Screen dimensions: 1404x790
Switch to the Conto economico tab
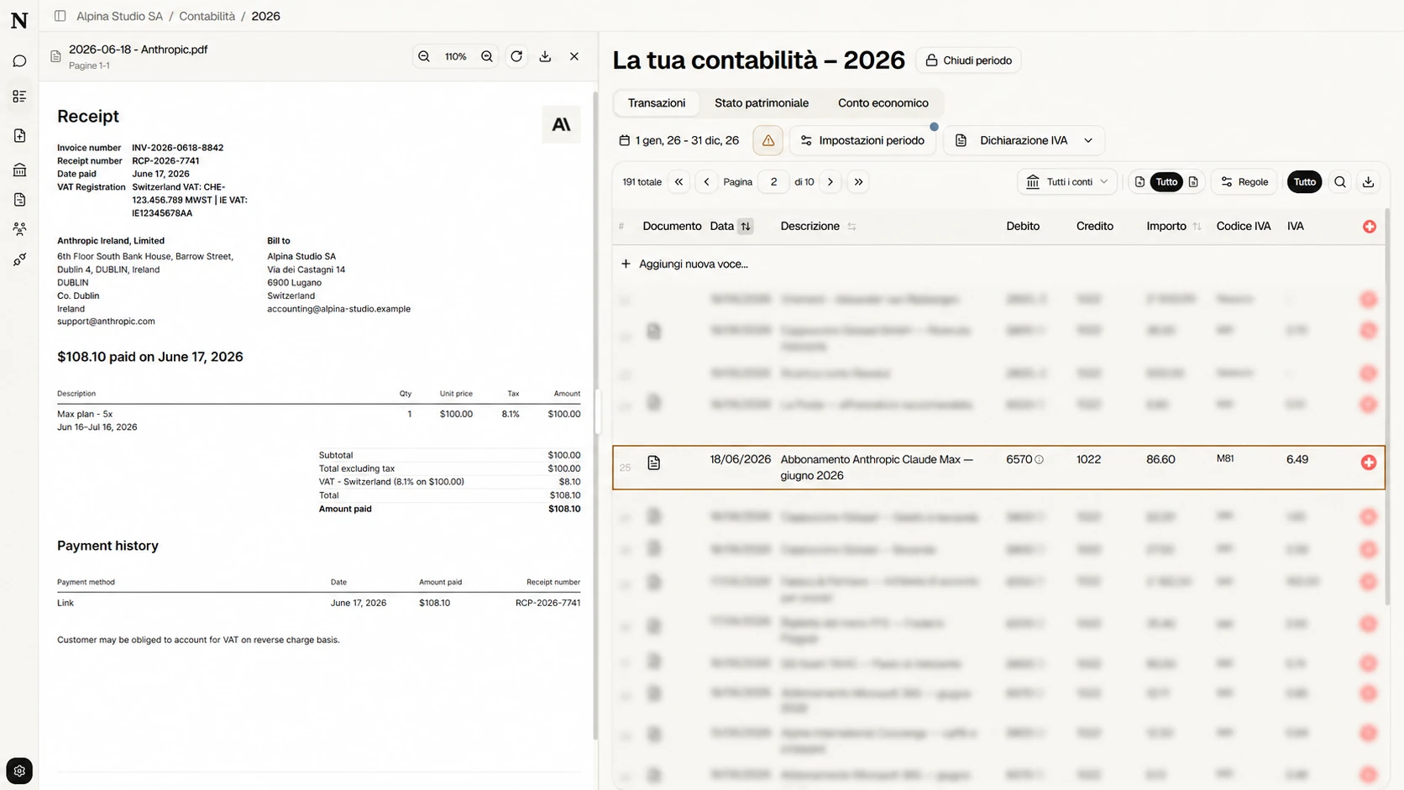point(883,103)
